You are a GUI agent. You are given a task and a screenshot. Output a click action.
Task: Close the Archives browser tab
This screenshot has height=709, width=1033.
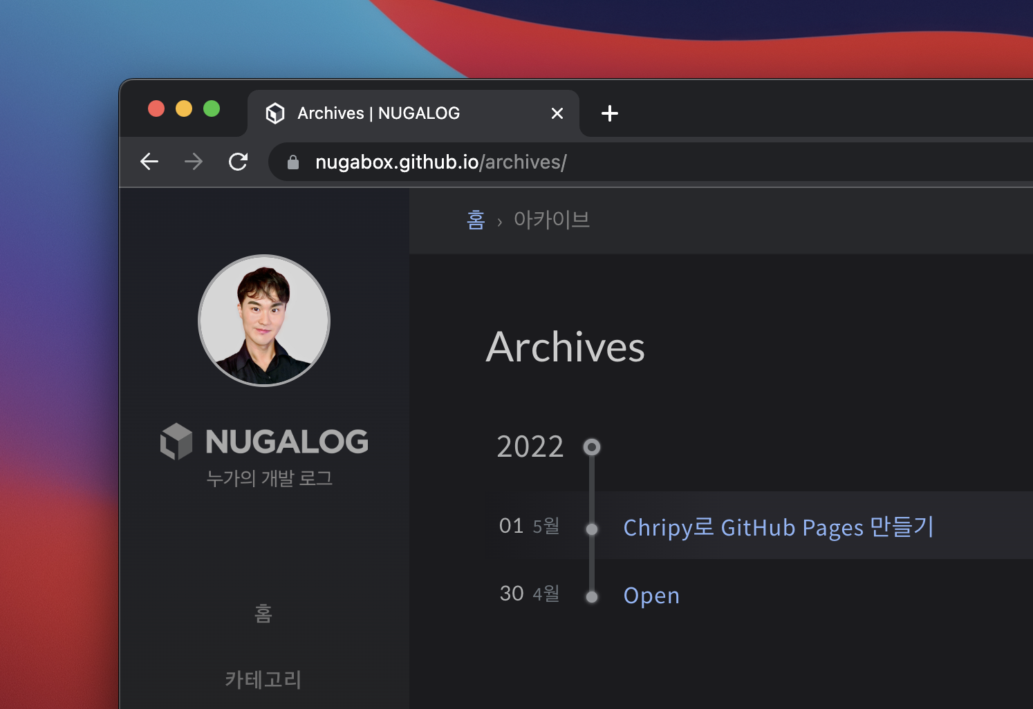pos(557,113)
